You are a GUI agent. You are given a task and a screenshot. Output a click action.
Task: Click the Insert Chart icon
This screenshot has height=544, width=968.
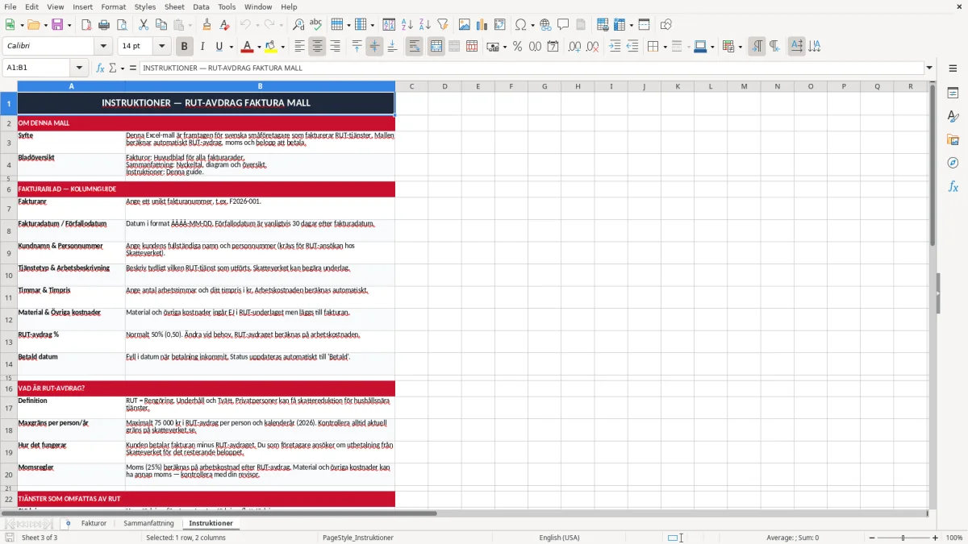pyautogui.click(x=482, y=25)
